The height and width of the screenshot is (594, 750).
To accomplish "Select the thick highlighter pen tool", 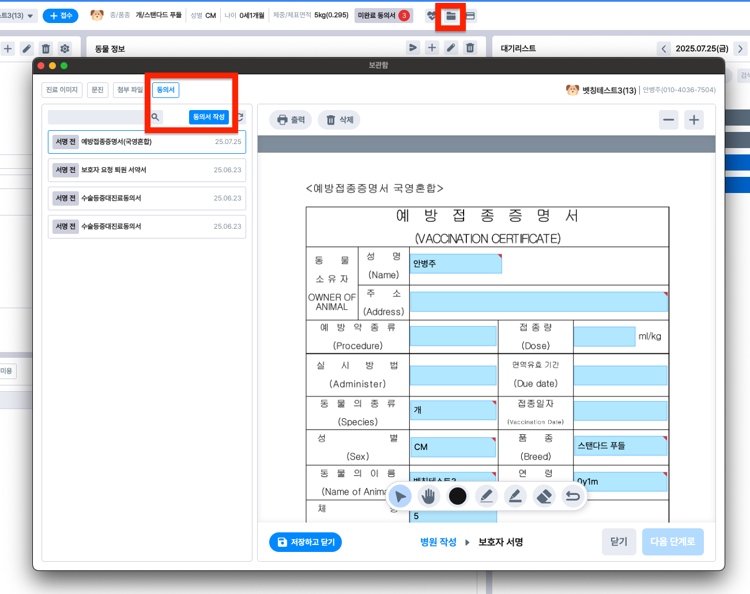I will tap(515, 496).
